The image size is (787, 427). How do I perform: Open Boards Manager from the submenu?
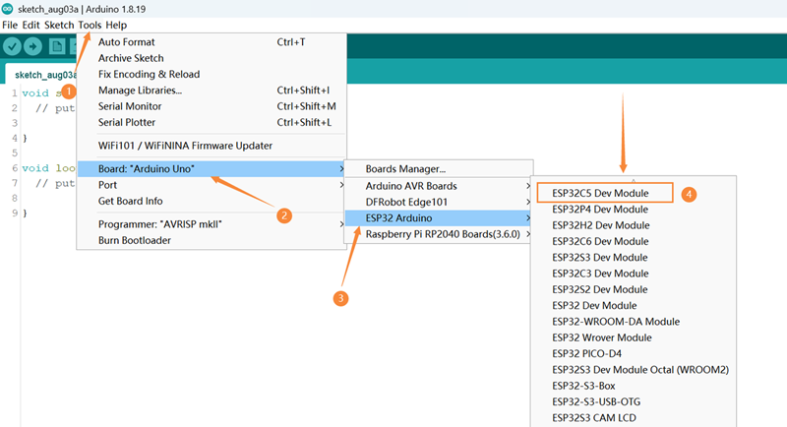pos(405,169)
